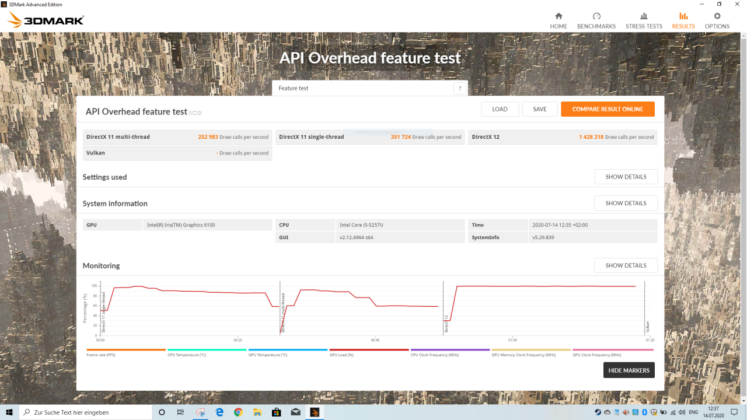Show details for System information
The width and height of the screenshot is (747, 420).
pyautogui.click(x=626, y=203)
